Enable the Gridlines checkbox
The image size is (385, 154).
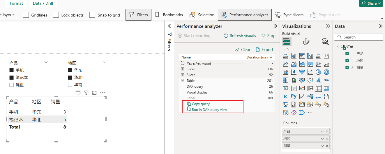coord(26,15)
